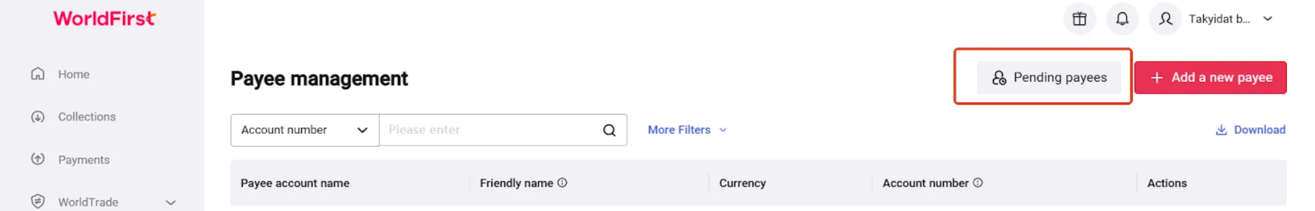
Task: Open the gift rewards icon
Action: coord(1079,19)
